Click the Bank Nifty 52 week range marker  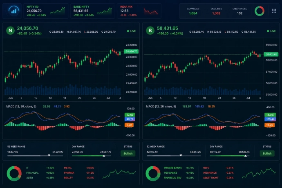(x=181, y=155)
